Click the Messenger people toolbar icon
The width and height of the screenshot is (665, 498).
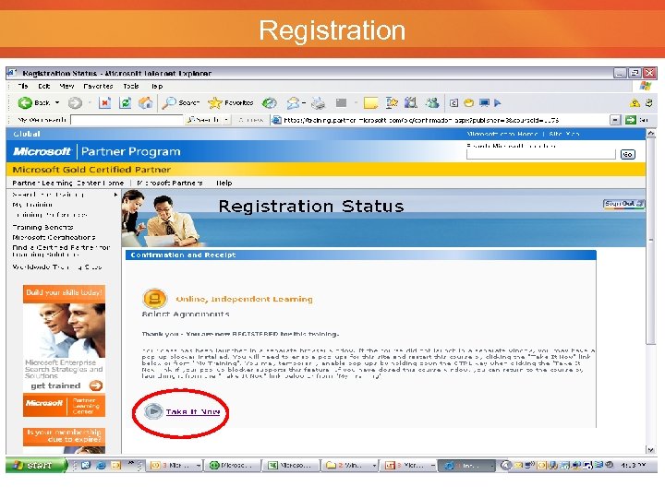tap(432, 102)
